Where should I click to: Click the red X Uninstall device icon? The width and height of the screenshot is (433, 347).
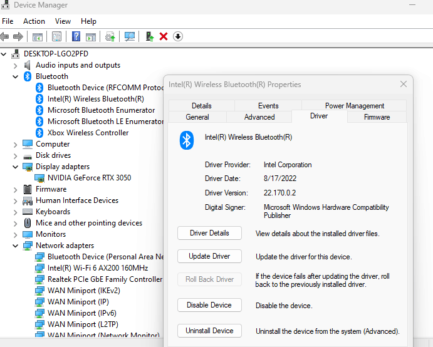pos(164,36)
